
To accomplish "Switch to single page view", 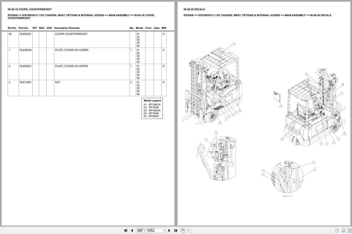I will [x=337, y=231].
